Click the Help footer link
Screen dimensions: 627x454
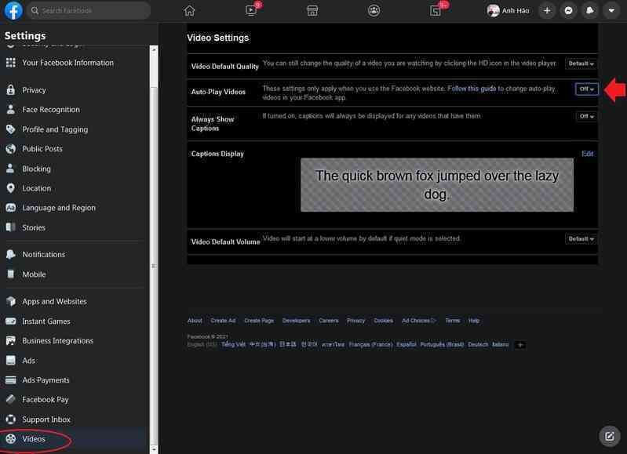point(474,321)
